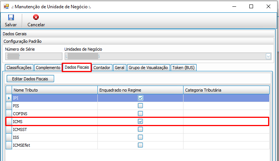Click the Salvar floppy disk icon
This screenshot has height=161, width=279.
pos(11,17)
